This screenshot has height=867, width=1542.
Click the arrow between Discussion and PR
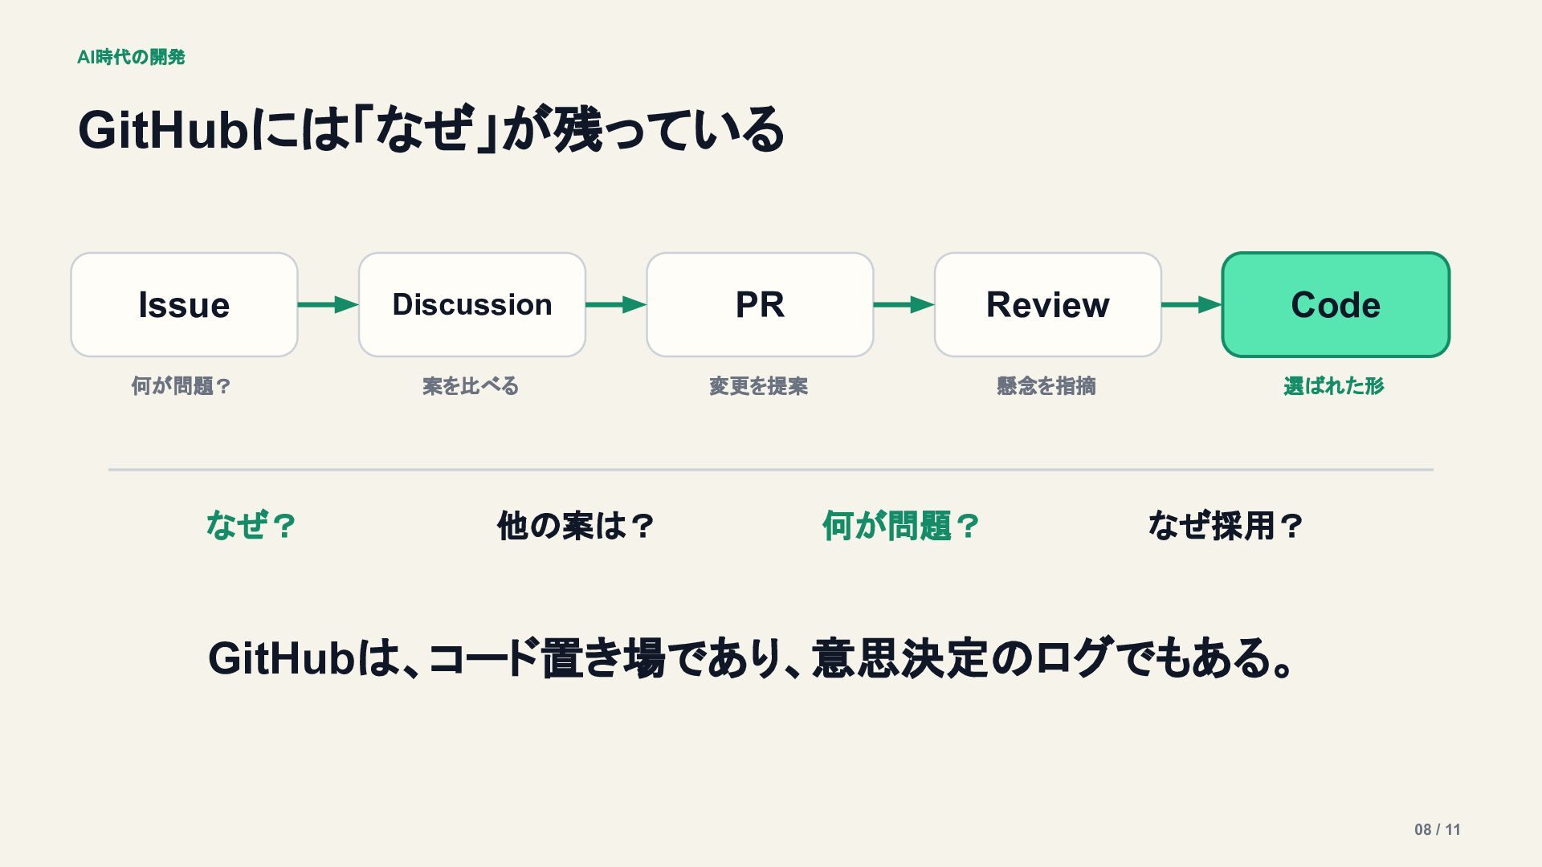(616, 304)
